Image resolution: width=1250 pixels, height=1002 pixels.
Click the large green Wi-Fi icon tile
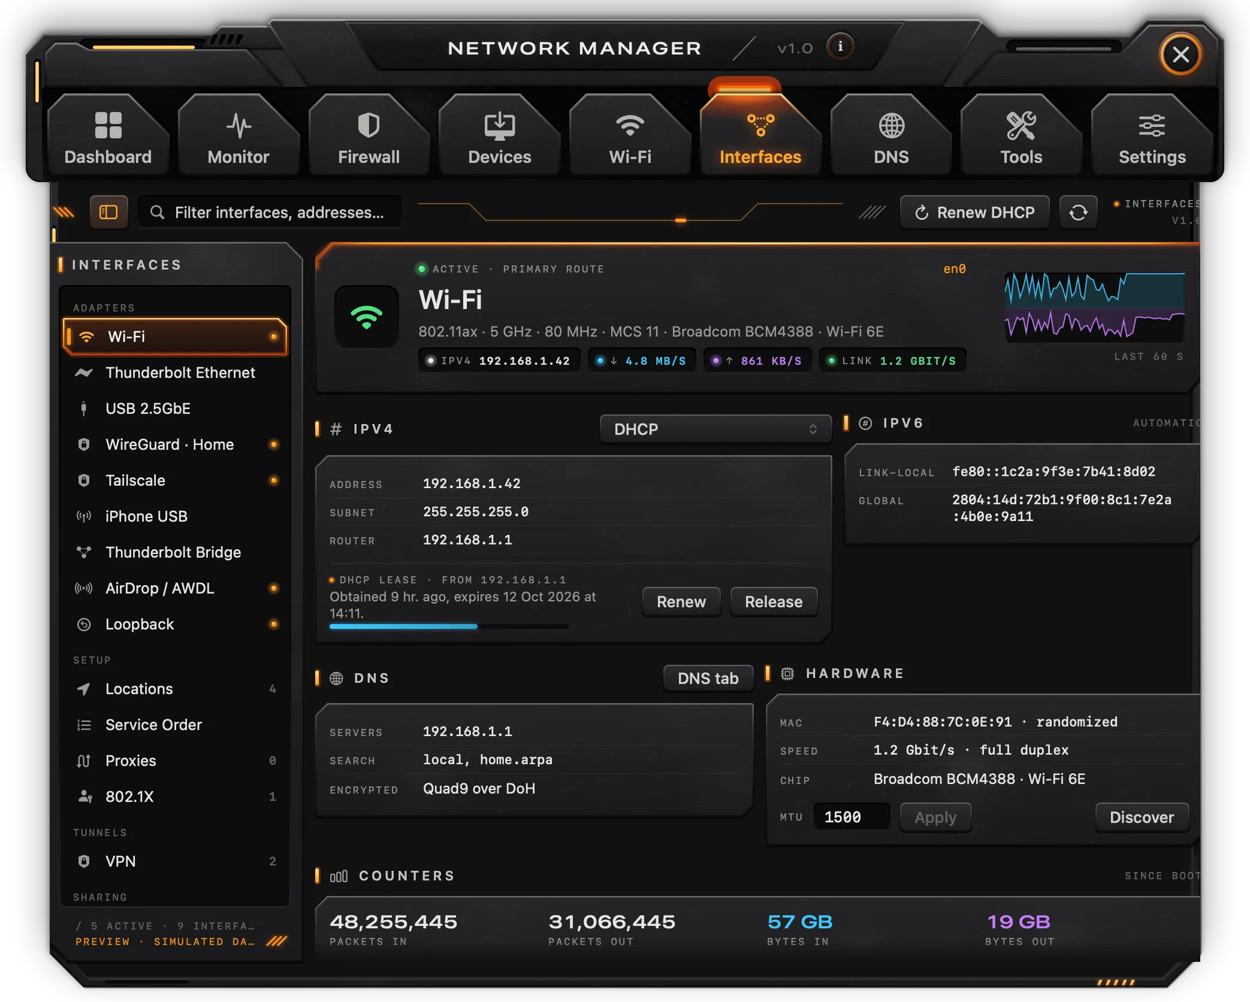click(x=367, y=316)
